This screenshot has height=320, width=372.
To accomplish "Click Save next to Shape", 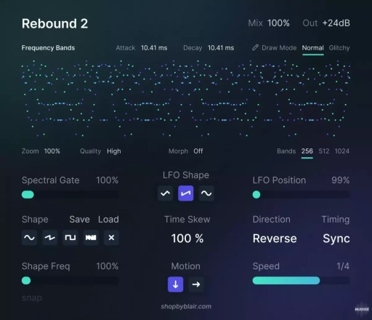I will [79, 220].
